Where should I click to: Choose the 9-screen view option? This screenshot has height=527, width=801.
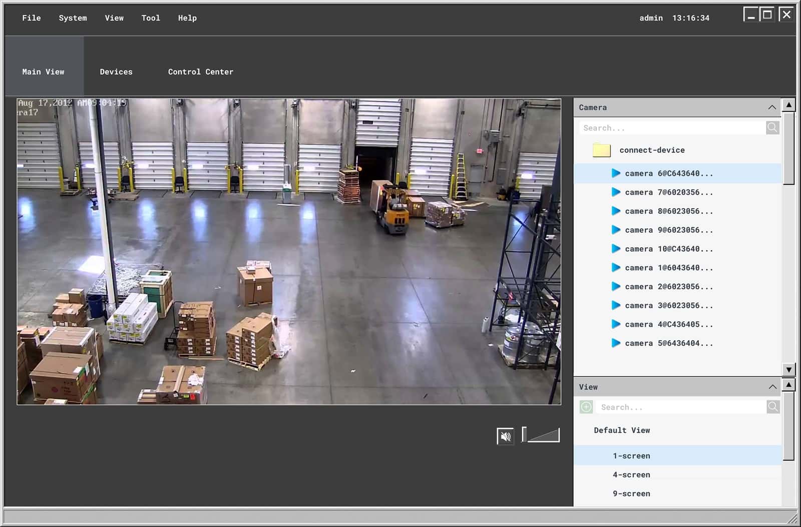[631, 493]
